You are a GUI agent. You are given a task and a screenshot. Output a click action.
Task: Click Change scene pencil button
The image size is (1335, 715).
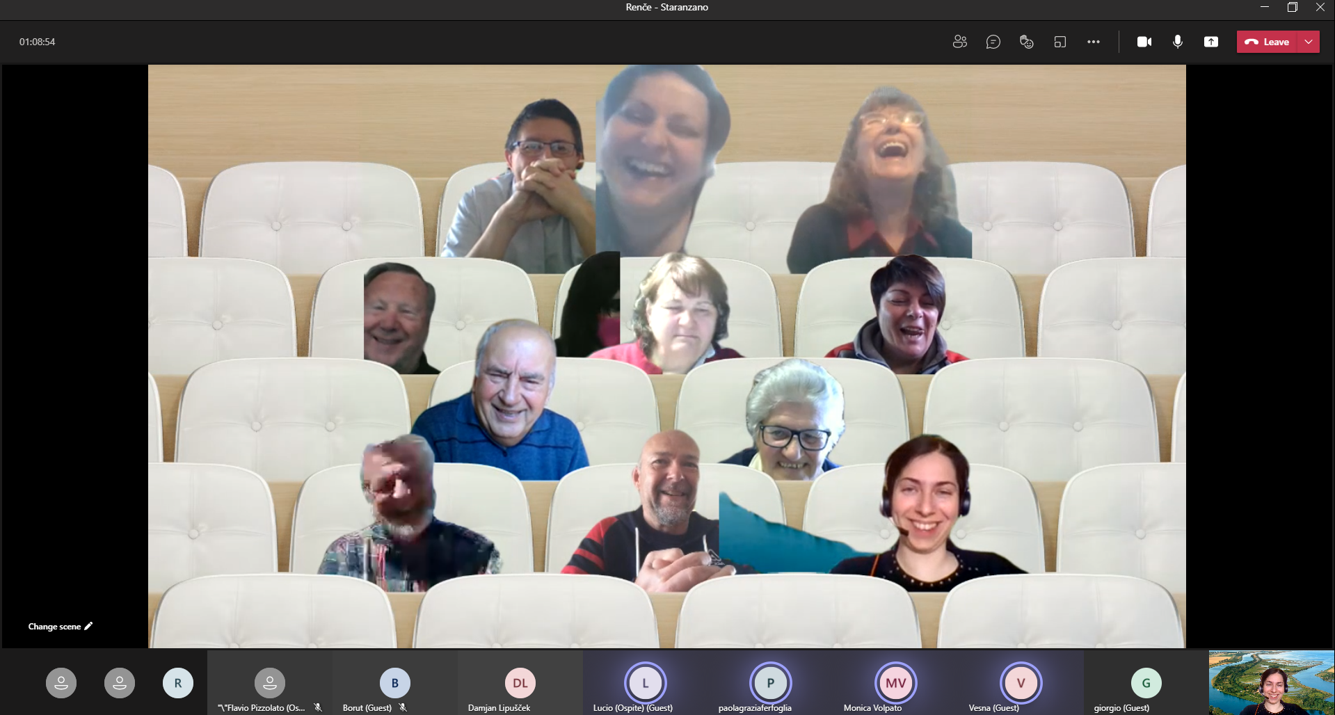[x=60, y=626]
